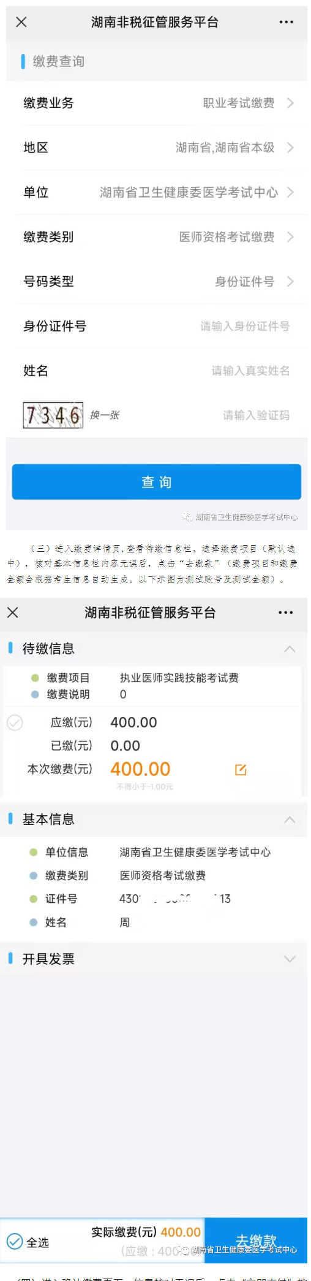Collapse the 基本信息 section
This screenshot has width=311, height=1281.
point(290,819)
